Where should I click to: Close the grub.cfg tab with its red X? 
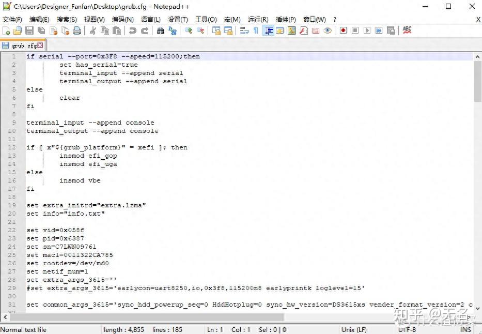[x=40, y=45]
